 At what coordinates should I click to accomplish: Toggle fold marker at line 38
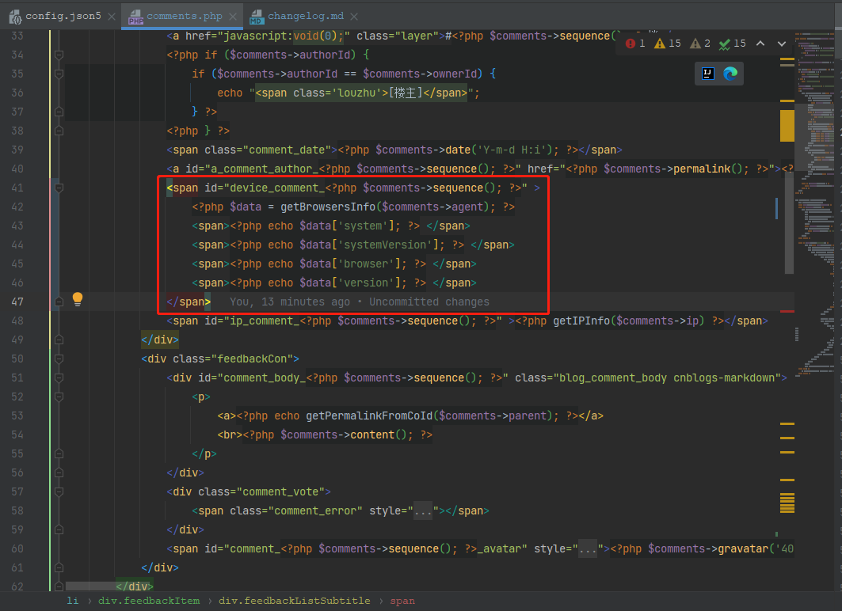[59, 131]
